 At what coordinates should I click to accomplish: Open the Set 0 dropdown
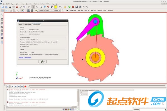tap(49, 10)
